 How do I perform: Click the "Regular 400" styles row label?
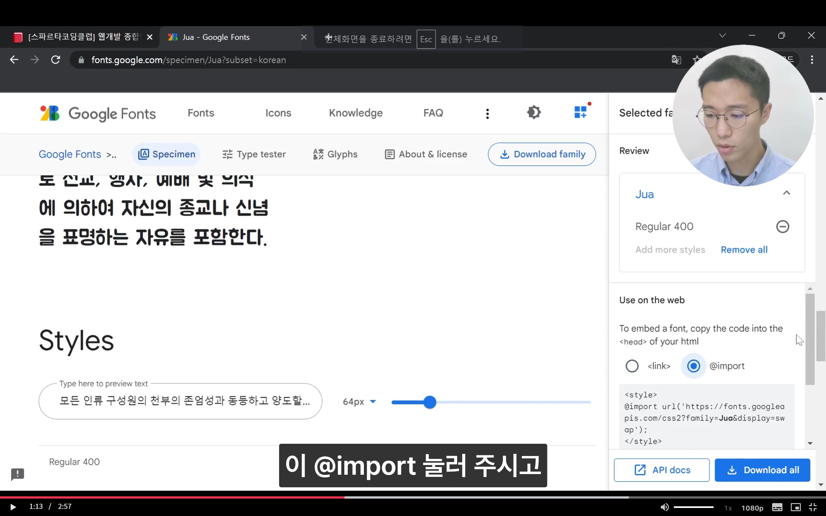(75, 462)
